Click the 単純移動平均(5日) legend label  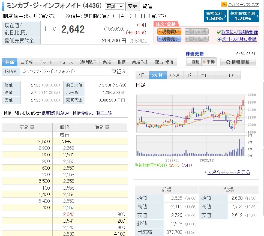pyautogui.click(x=151, y=165)
